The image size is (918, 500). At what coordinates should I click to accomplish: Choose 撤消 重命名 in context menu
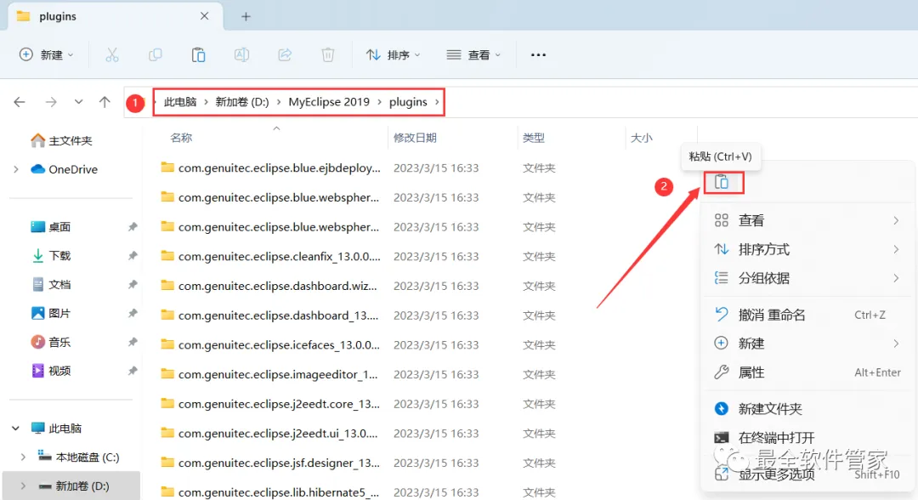807,315
